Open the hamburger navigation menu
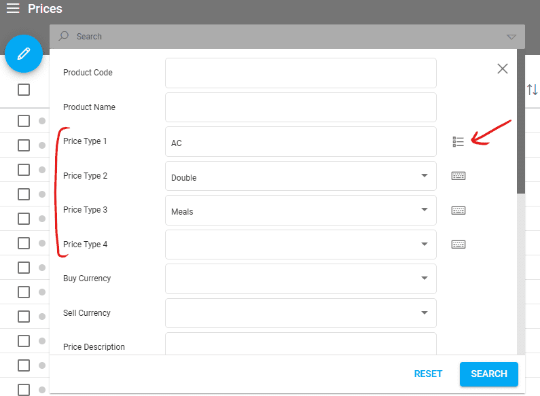 [13, 8]
